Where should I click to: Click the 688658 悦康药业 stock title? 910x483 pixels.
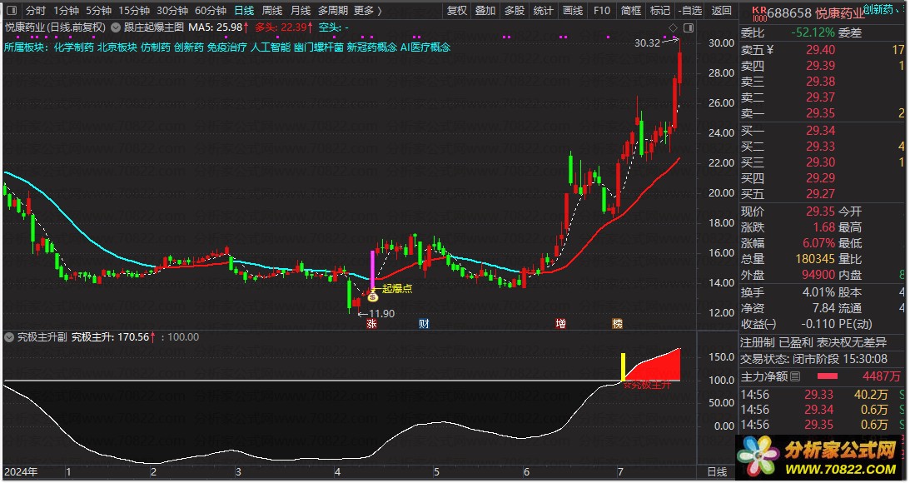(815, 13)
